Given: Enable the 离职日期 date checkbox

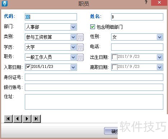Looking at the screenshot, I should [114, 67].
